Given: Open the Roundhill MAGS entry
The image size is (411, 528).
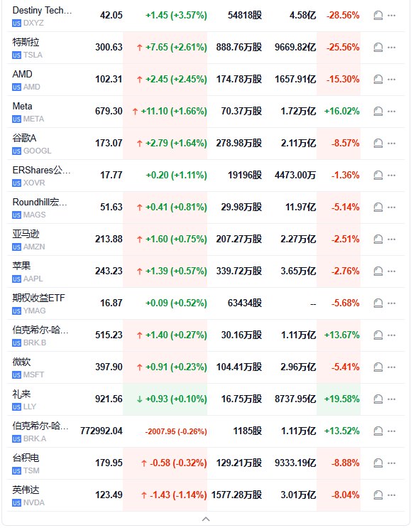Looking at the screenshot, I should (40, 202).
